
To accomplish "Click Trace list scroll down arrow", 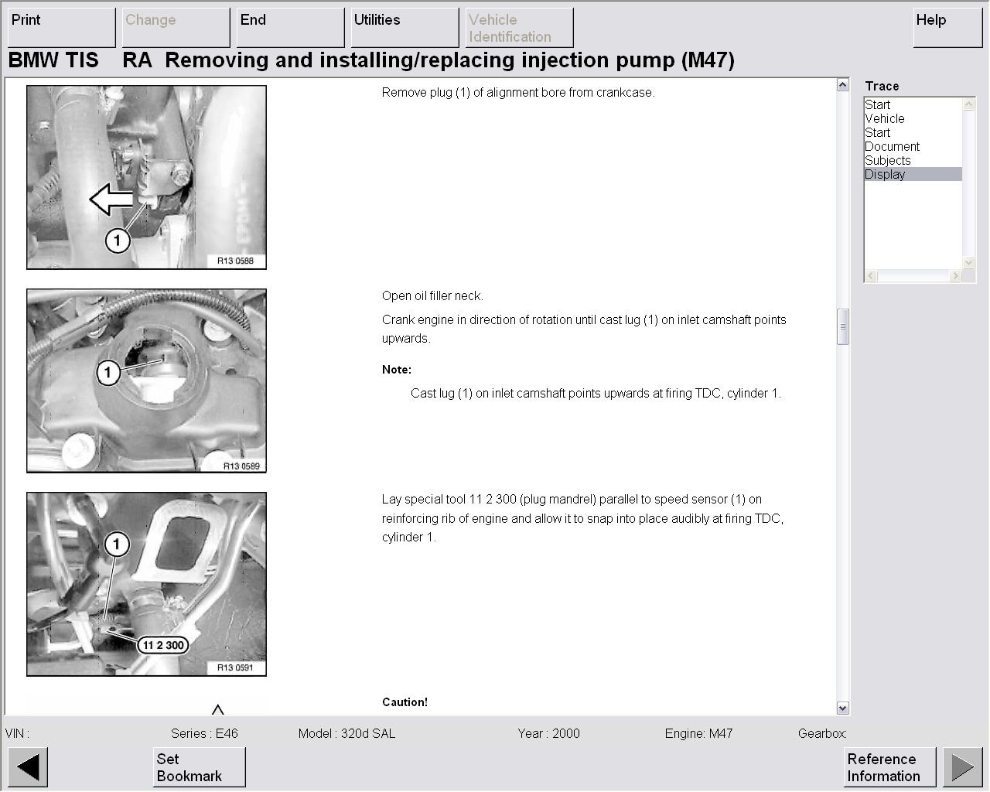I will 969,263.
